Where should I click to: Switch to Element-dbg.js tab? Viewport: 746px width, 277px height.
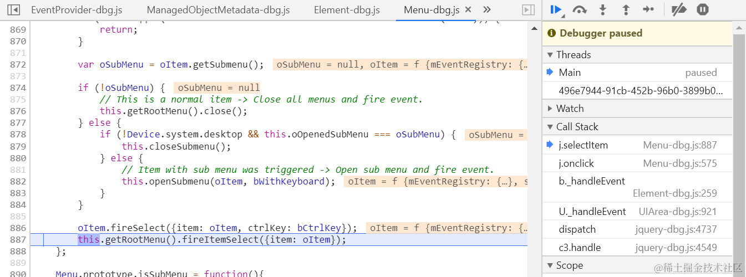click(347, 10)
